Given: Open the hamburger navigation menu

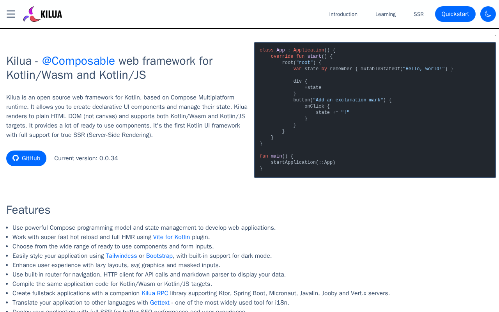Looking at the screenshot, I should pyautogui.click(x=11, y=14).
